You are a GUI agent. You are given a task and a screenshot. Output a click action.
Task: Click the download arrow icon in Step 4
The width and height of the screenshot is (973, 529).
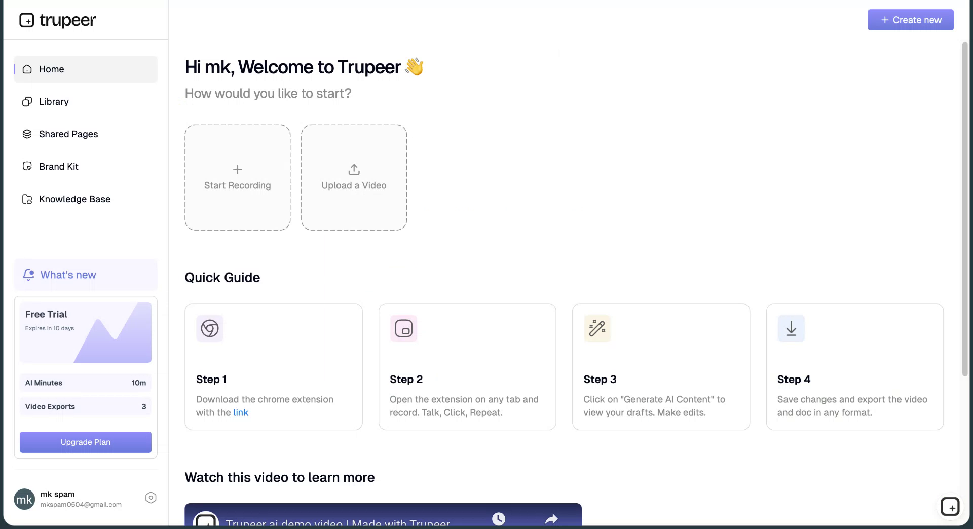[791, 328]
